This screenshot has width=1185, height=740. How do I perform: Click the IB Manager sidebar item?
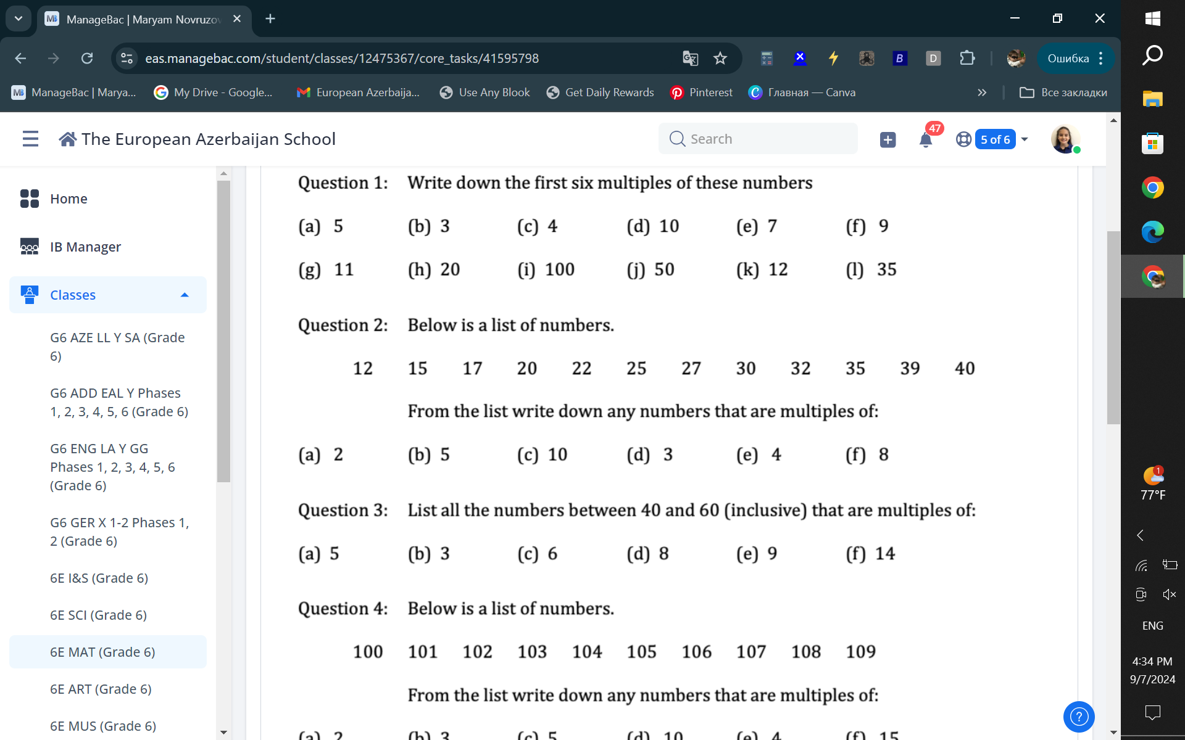coord(85,247)
